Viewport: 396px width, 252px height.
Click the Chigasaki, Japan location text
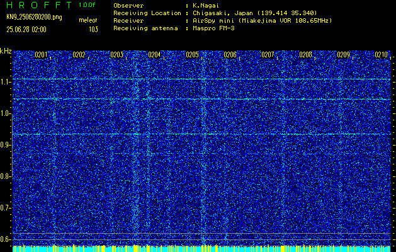(254, 13)
